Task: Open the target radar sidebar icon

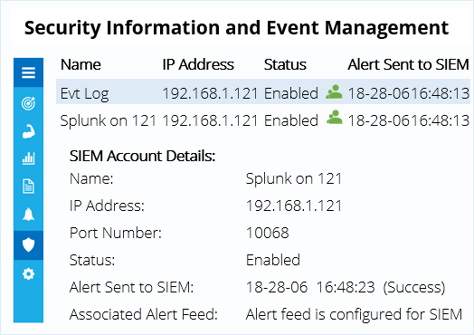Action: pos(28,103)
